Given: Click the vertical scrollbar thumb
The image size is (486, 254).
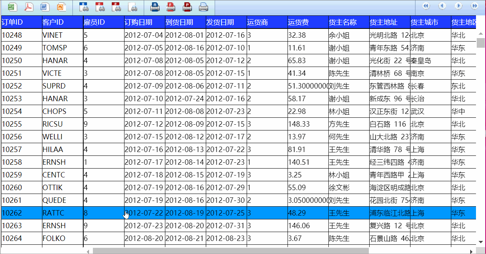Looking at the screenshot, I should coord(481,43).
